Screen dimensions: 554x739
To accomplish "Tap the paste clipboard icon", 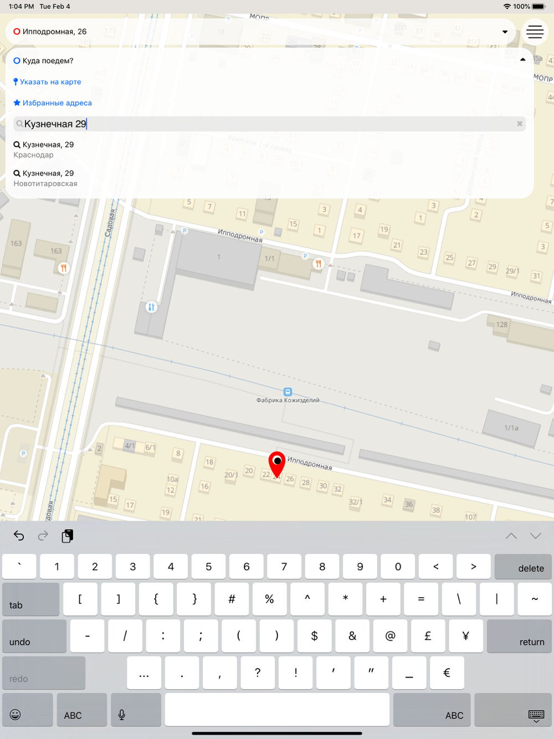I will point(68,536).
